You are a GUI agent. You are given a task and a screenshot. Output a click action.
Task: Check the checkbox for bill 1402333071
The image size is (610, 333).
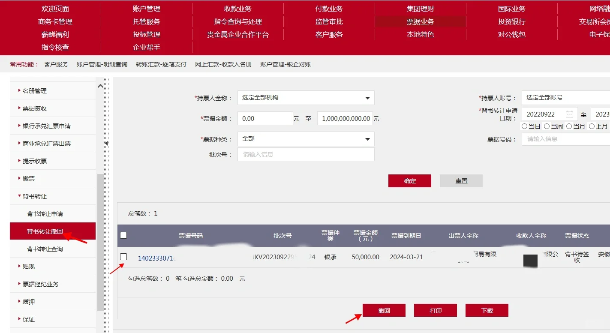click(x=124, y=257)
